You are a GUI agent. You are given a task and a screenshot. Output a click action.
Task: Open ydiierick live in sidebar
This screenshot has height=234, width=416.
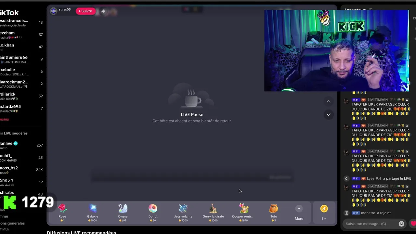[21, 96]
